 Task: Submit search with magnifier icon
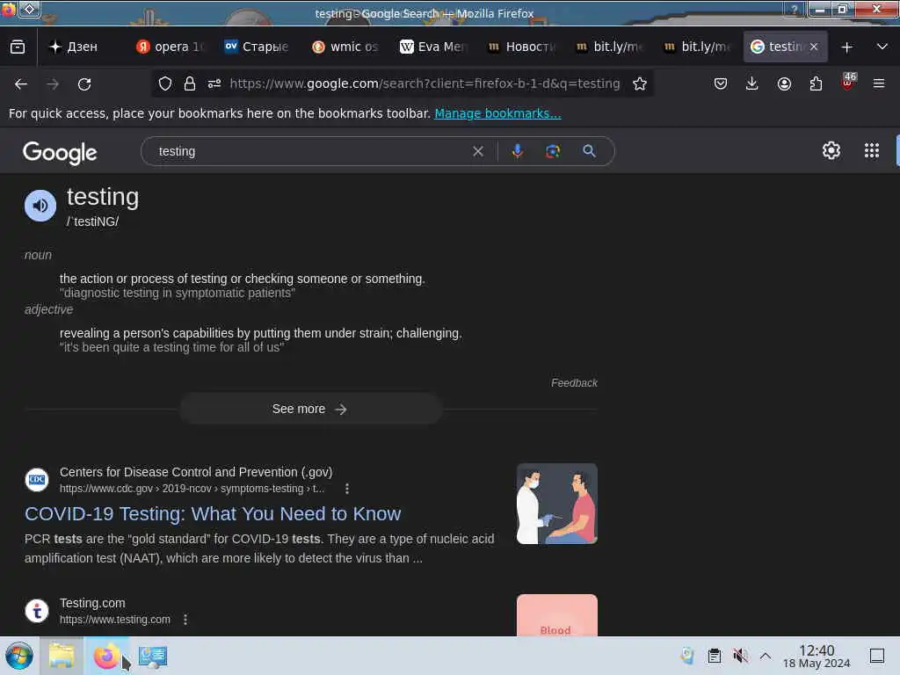pyautogui.click(x=589, y=151)
